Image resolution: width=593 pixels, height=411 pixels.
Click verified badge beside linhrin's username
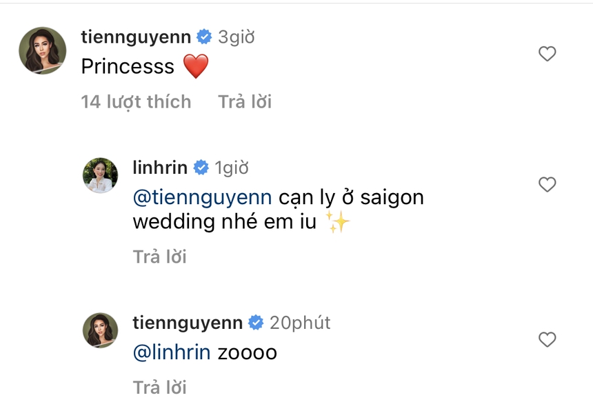point(201,168)
